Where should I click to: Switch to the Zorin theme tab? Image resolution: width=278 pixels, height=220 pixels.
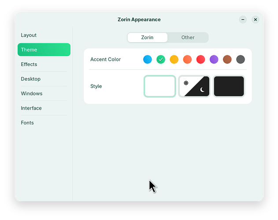coord(147,37)
